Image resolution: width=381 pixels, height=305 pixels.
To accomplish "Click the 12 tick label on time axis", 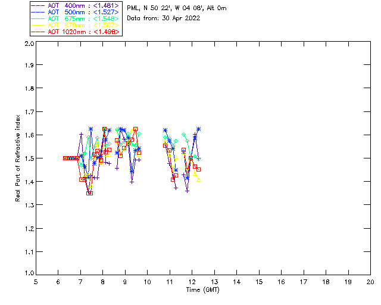I will pyautogui.click(x=192, y=281).
